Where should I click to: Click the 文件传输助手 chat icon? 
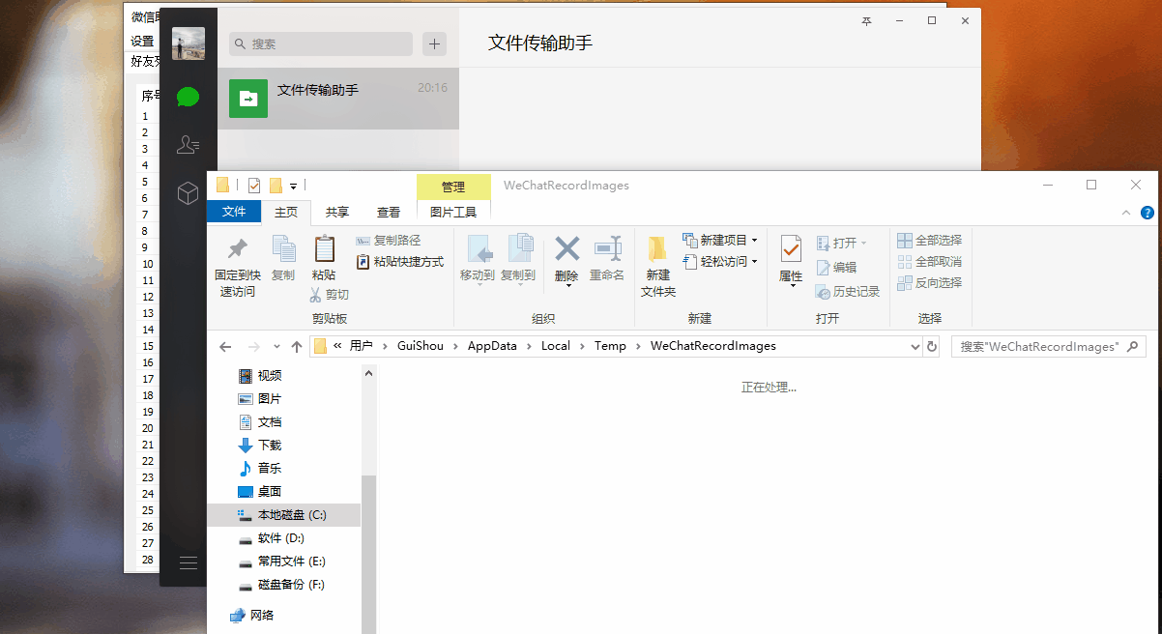pyautogui.click(x=248, y=98)
